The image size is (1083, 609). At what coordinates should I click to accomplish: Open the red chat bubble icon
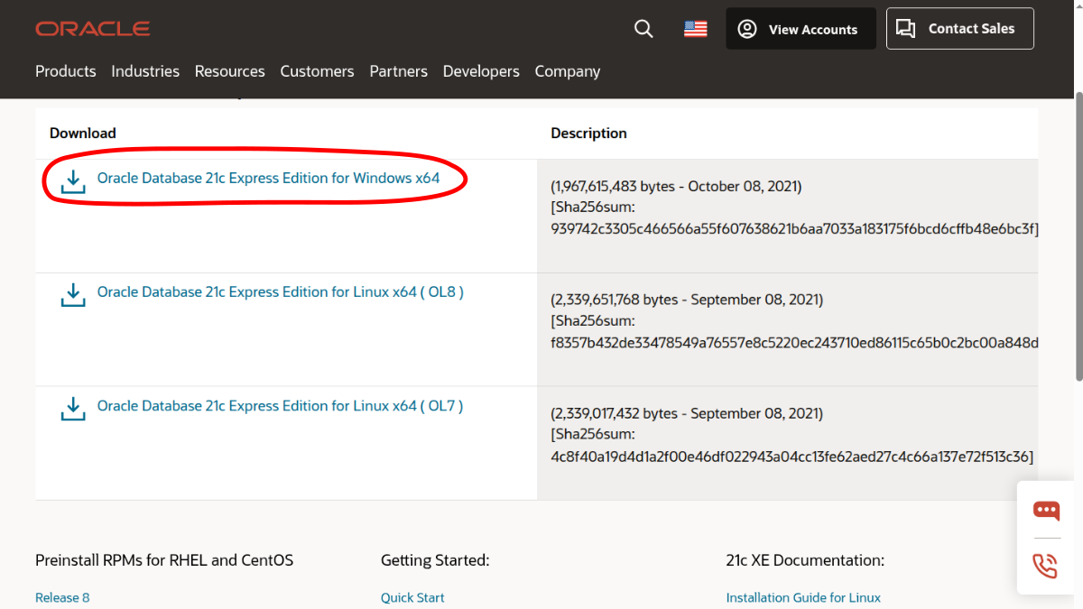coord(1046,511)
